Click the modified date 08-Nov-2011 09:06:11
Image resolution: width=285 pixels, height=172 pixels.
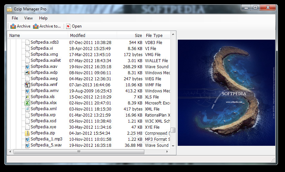[90, 73]
